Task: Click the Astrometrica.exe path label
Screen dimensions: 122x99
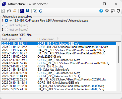Action: (49, 21)
